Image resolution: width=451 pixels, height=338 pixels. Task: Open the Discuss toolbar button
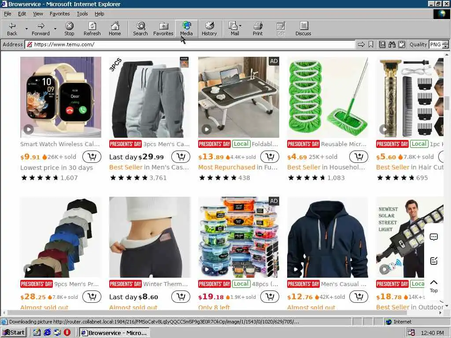(303, 29)
